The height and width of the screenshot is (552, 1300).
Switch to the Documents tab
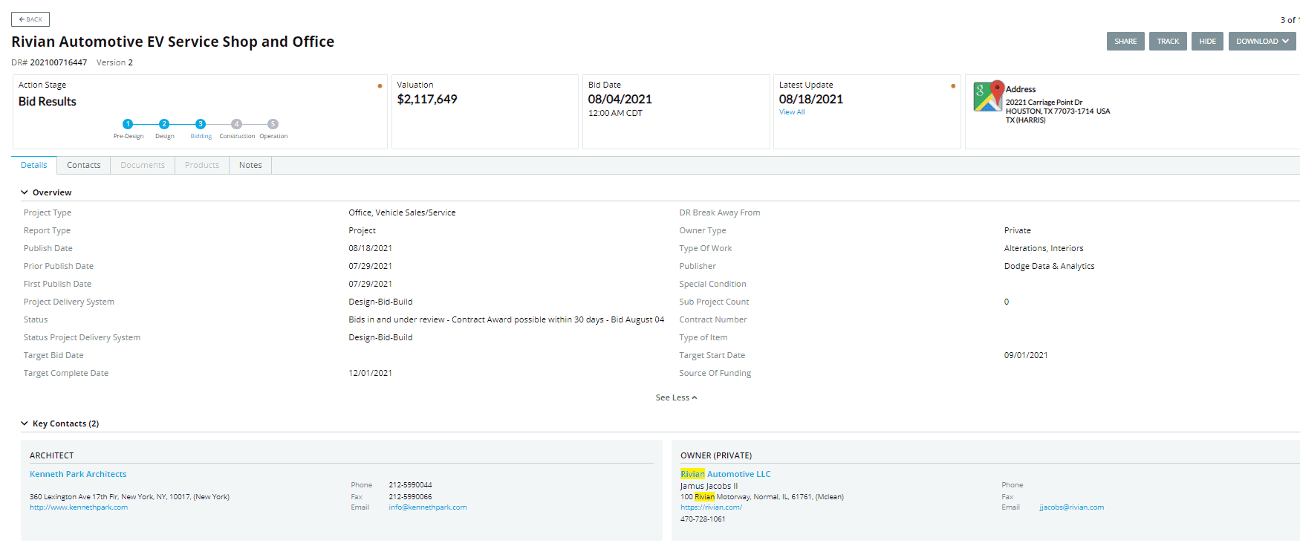pyautogui.click(x=143, y=165)
